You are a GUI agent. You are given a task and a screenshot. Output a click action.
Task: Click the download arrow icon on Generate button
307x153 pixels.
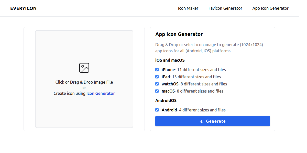tap(202, 121)
